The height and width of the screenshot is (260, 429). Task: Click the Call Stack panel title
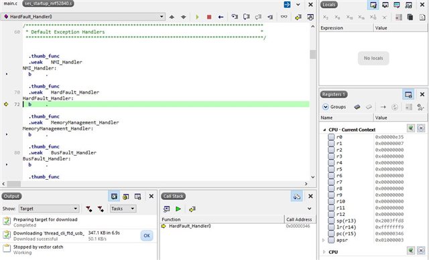pyautogui.click(x=173, y=196)
